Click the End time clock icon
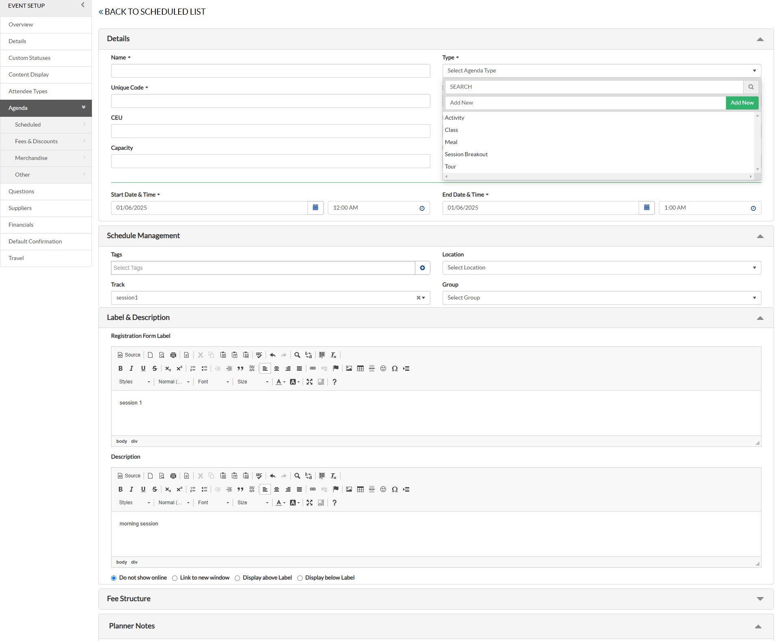This screenshot has height=641, width=781. (x=753, y=208)
